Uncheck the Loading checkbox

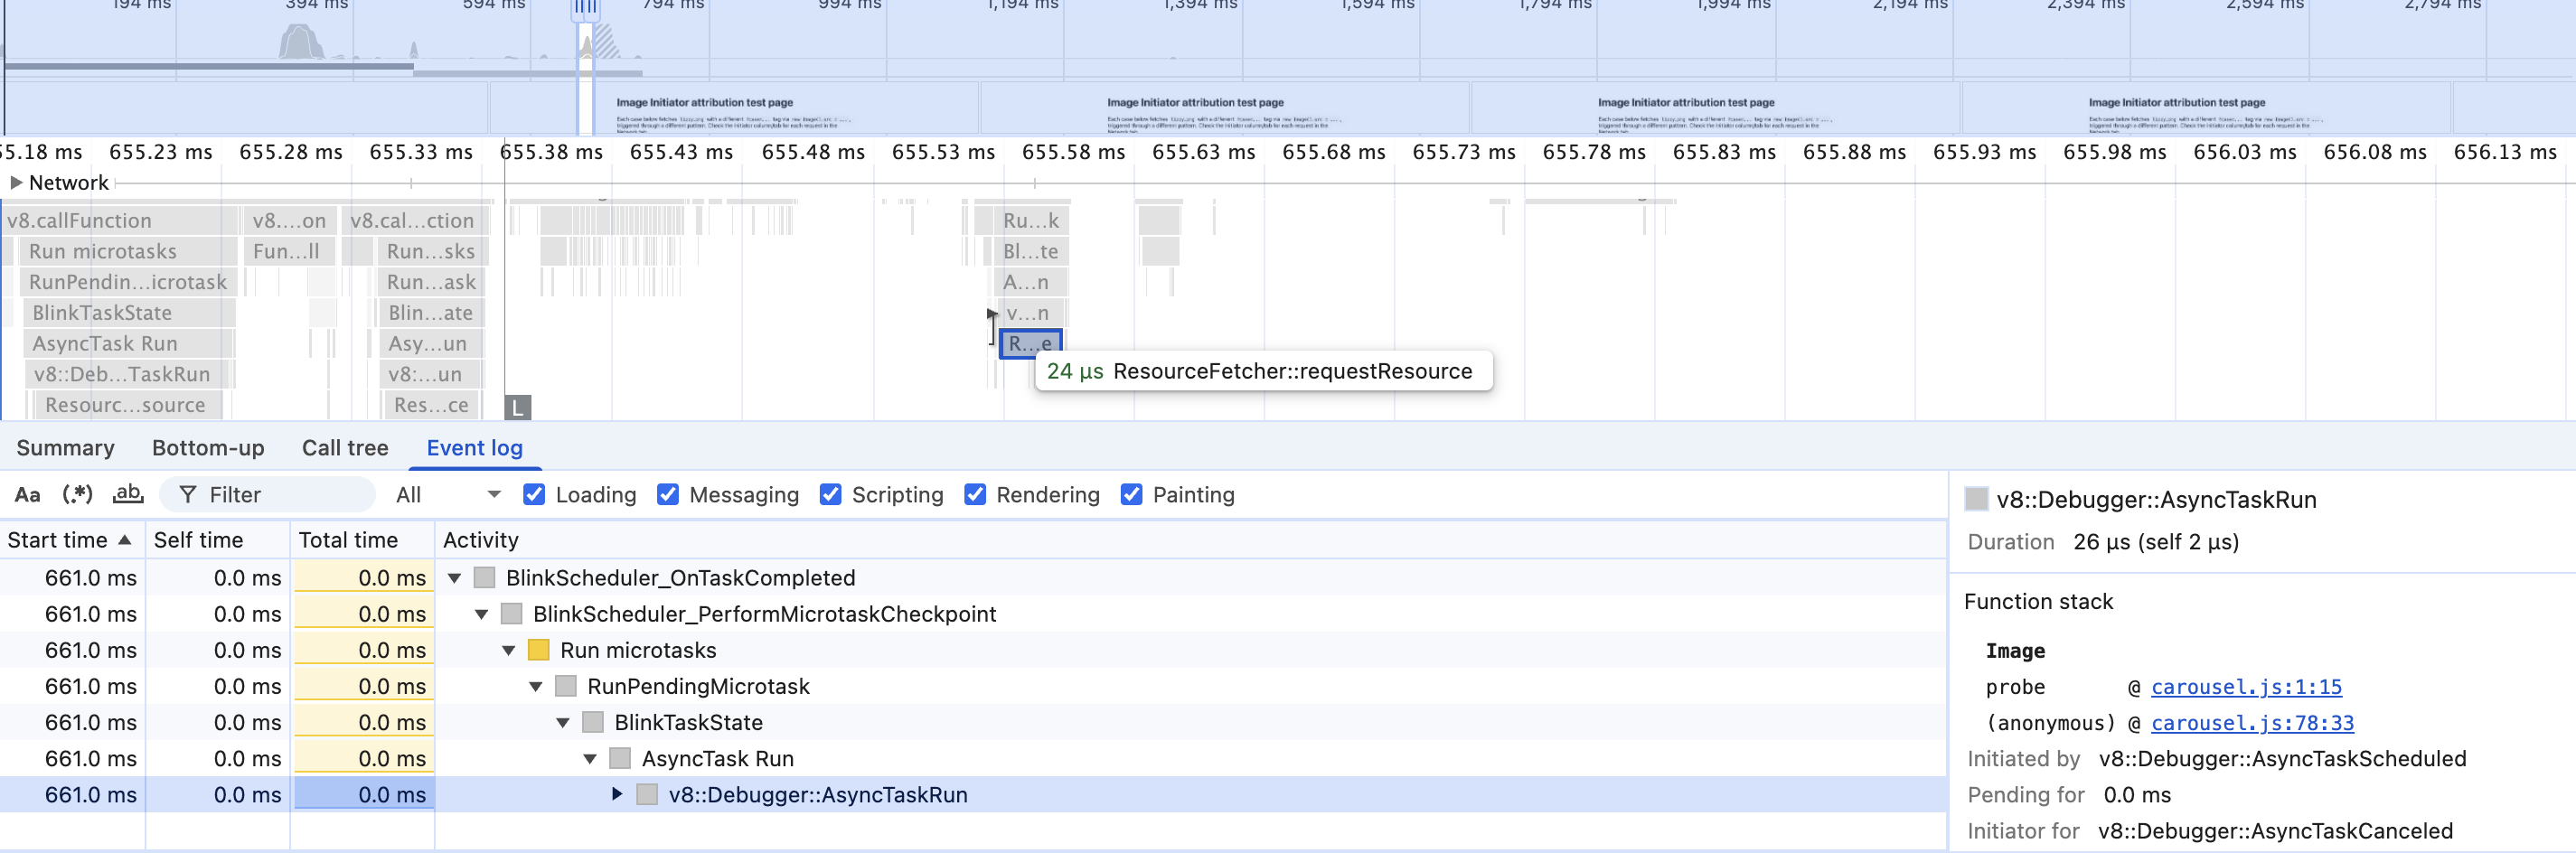[x=534, y=495]
